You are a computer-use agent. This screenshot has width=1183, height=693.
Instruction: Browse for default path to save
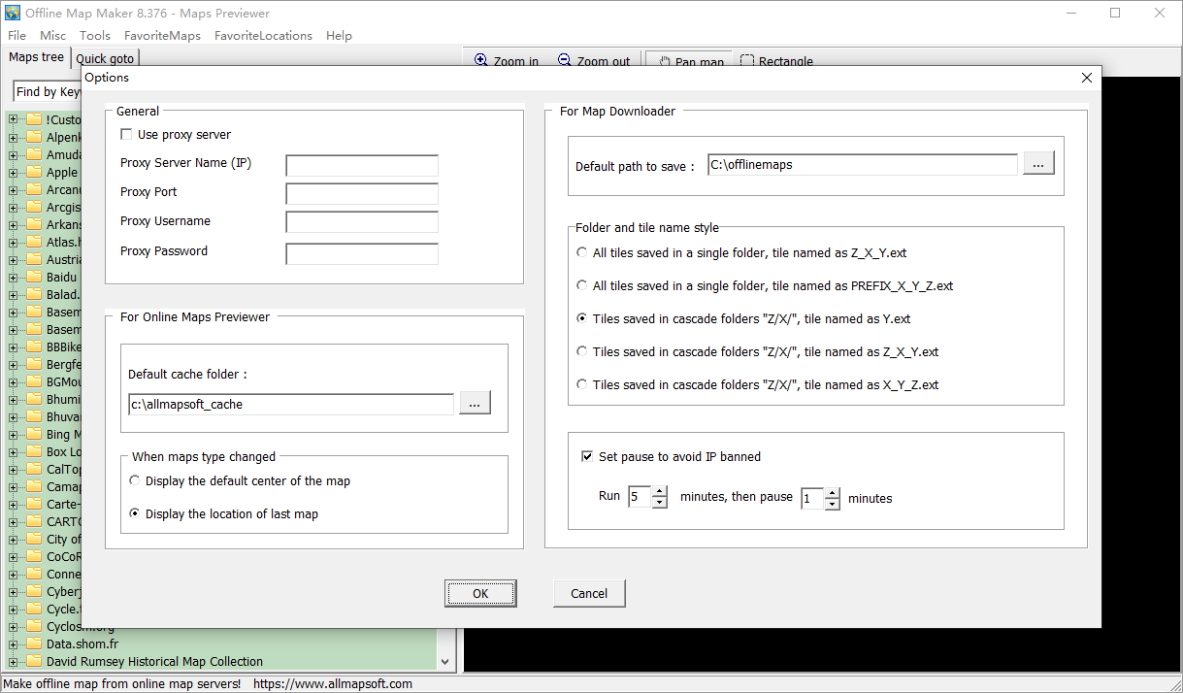1037,165
